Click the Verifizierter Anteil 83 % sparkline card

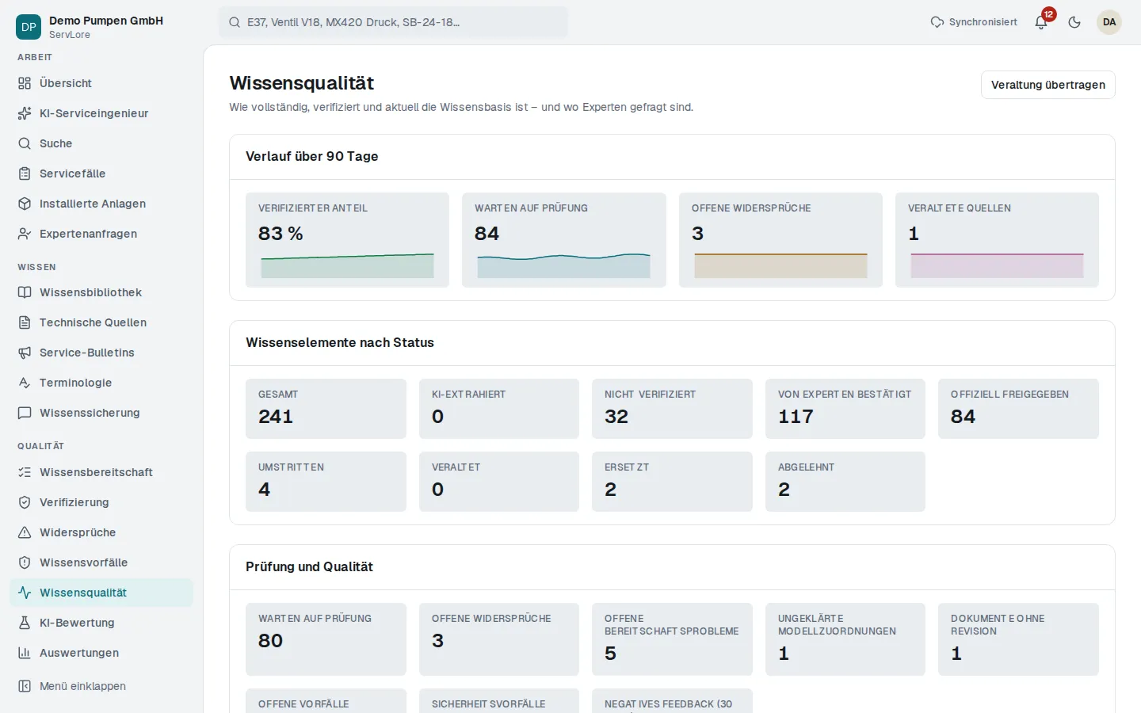[347, 240]
